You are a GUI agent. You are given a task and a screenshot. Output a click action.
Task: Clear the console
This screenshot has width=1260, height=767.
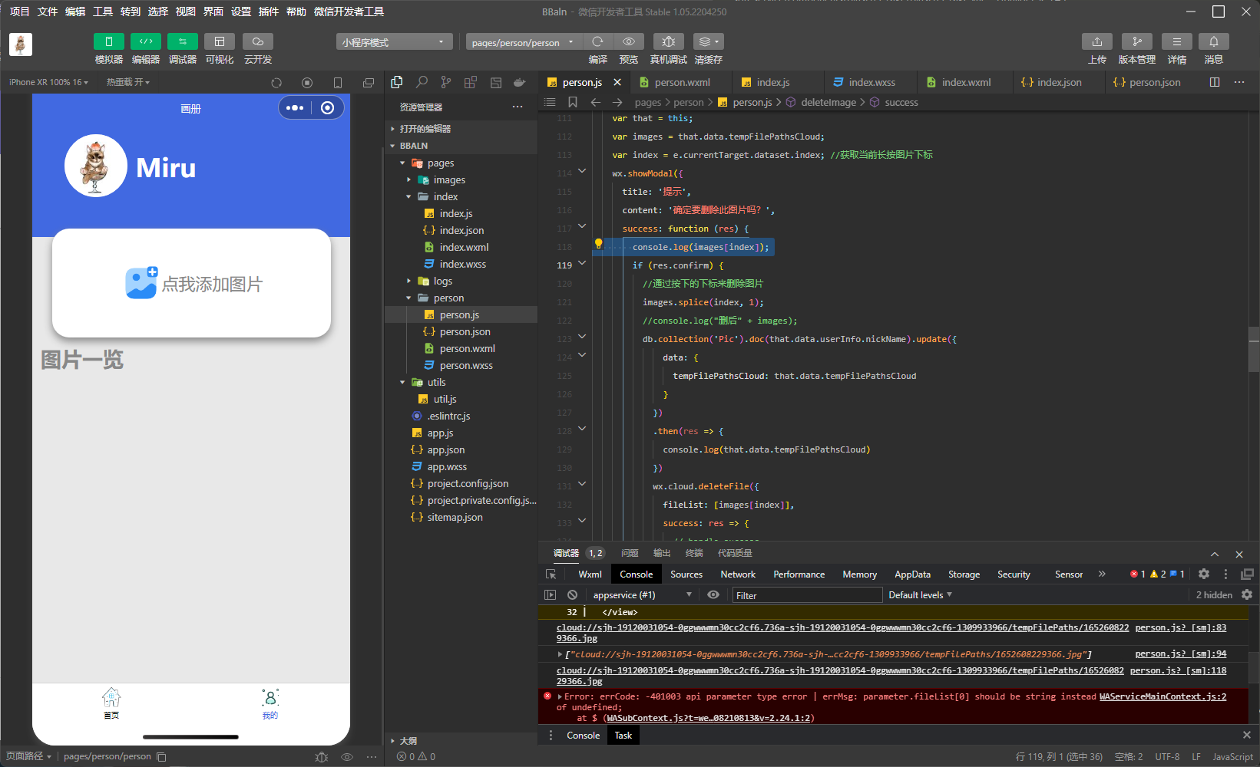[572, 594]
